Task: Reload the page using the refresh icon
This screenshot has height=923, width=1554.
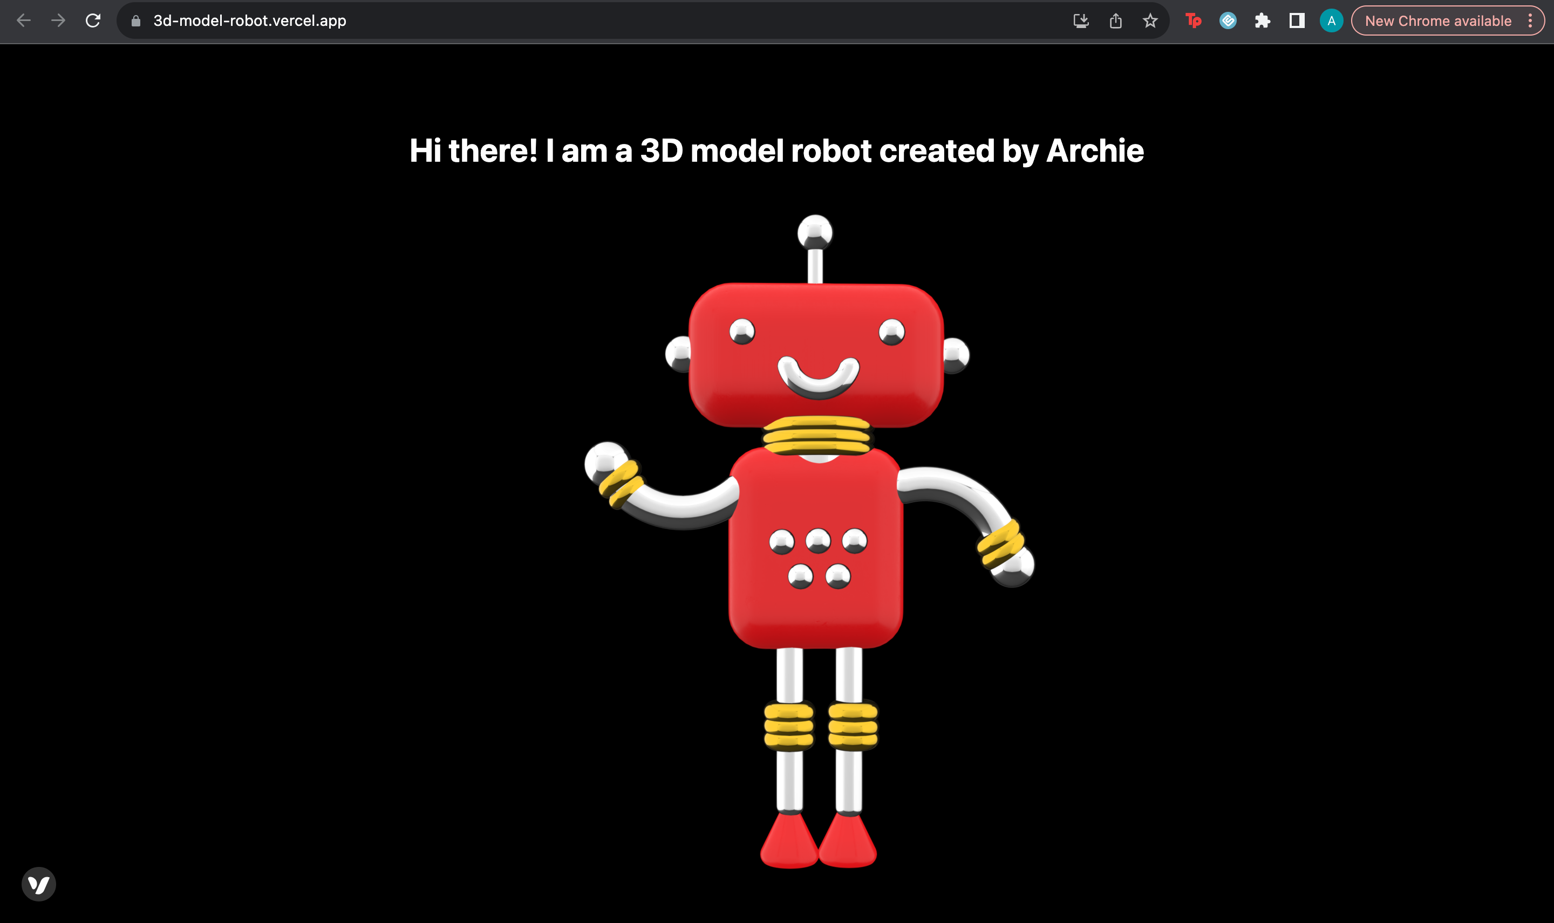Action: point(92,20)
